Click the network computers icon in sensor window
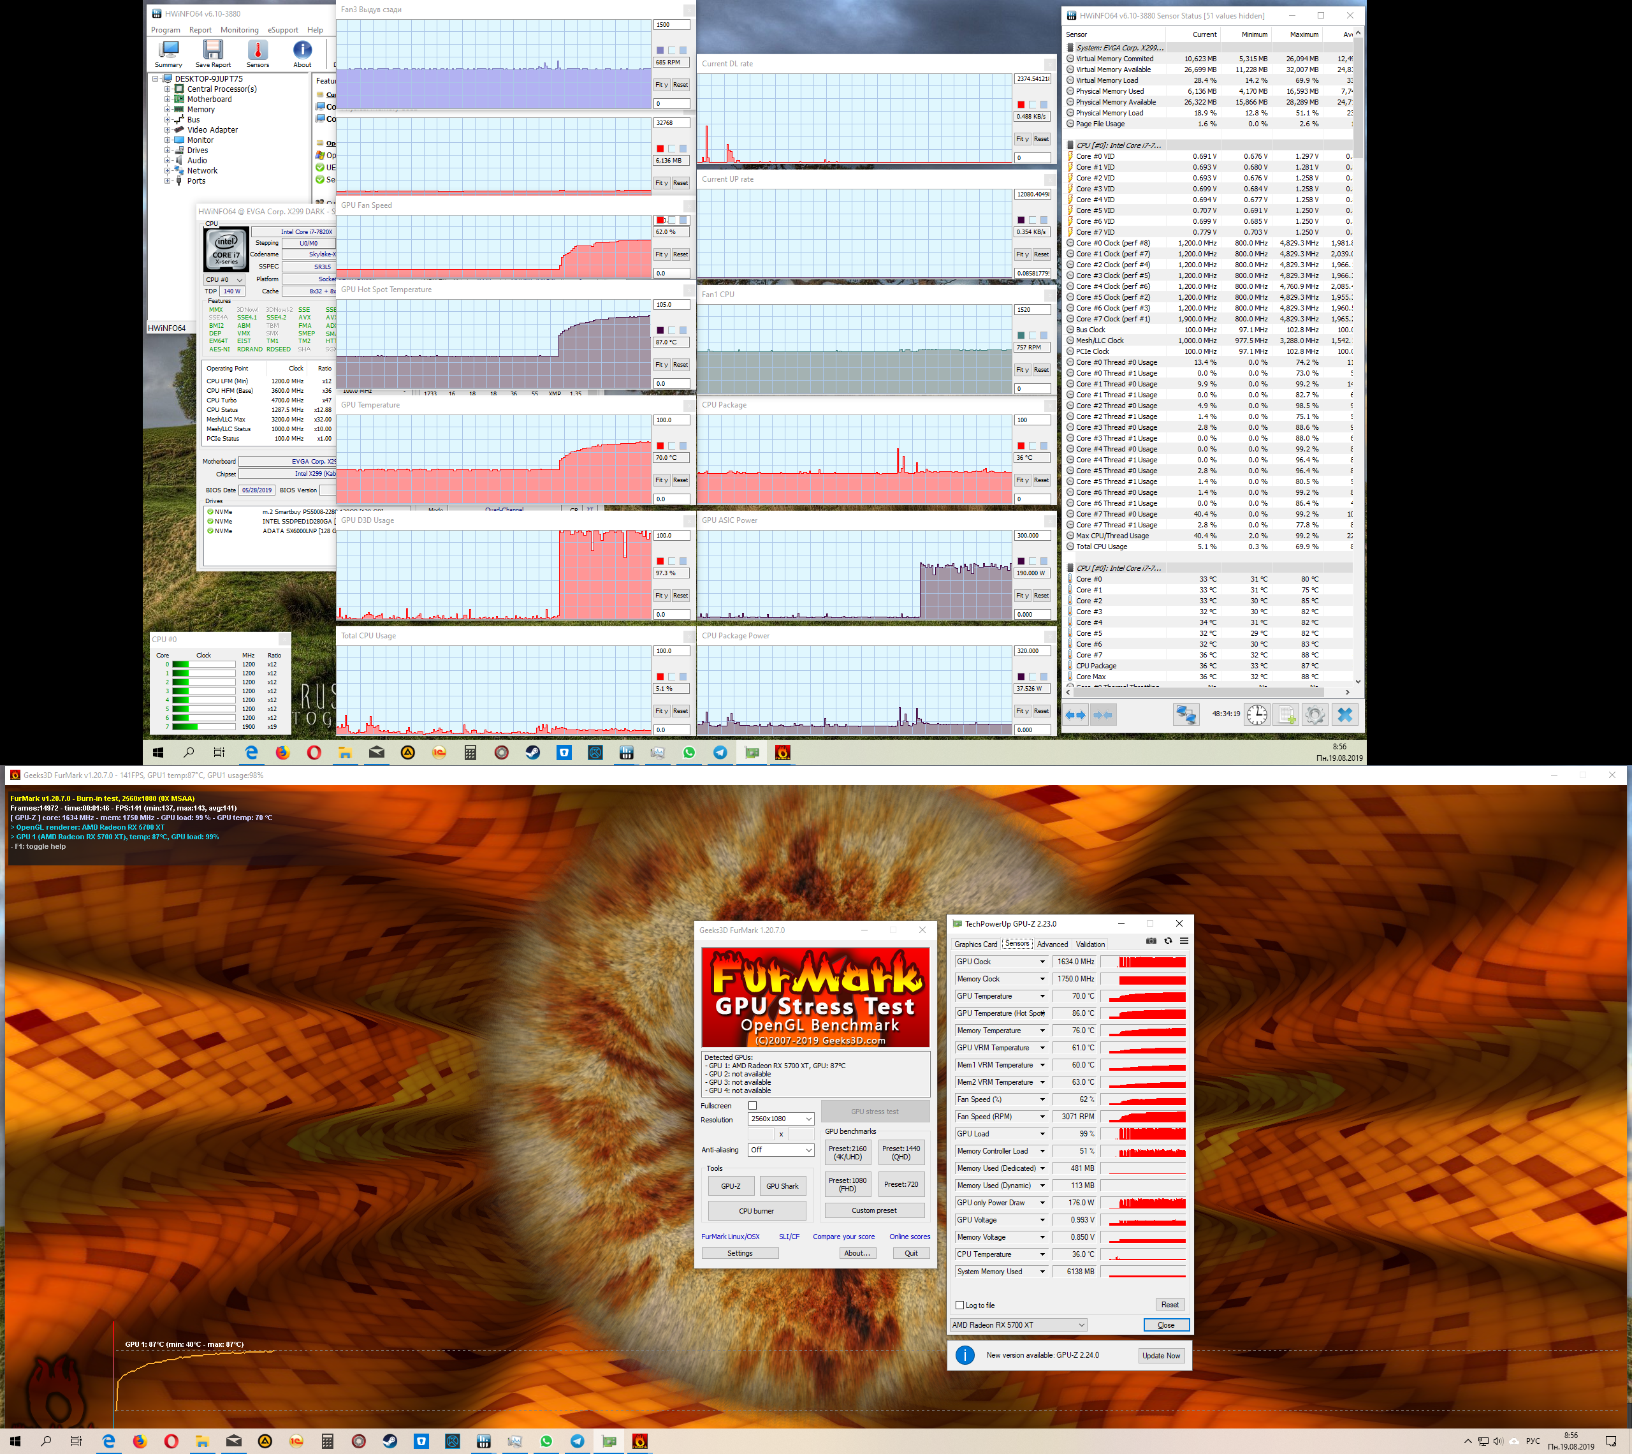The height and width of the screenshot is (1454, 1632). tap(1186, 714)
